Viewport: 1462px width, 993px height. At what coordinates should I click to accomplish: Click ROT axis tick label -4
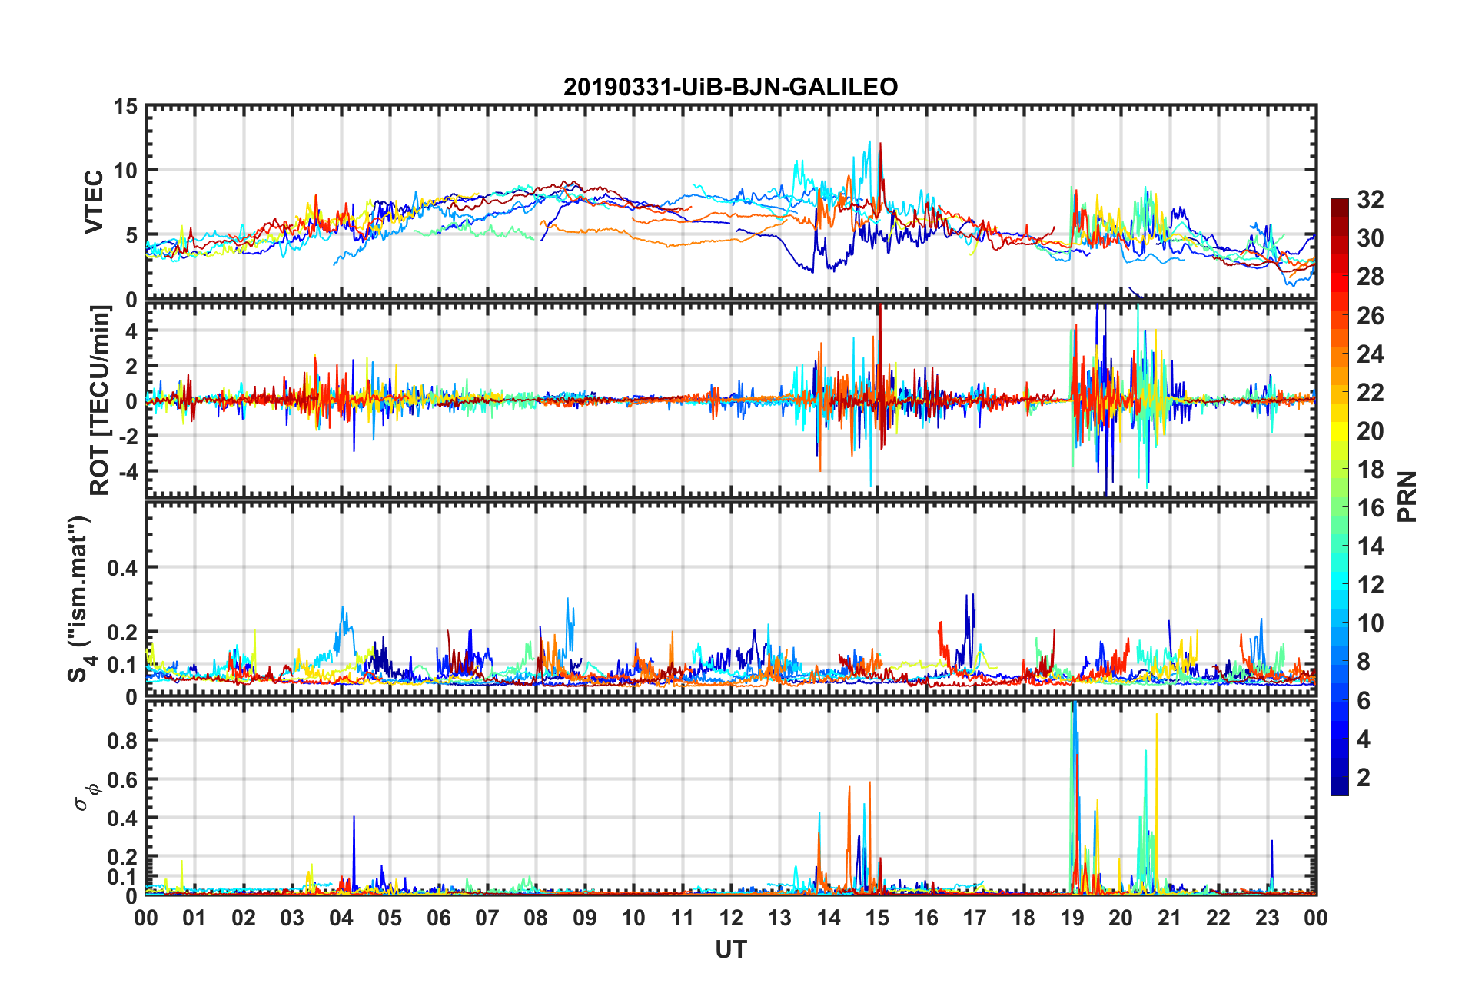[x=128, y=470]
